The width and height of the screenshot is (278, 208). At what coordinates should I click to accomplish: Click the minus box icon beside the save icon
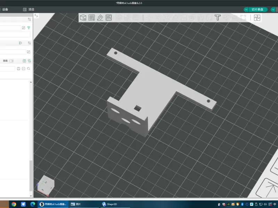tap(24, 69)
